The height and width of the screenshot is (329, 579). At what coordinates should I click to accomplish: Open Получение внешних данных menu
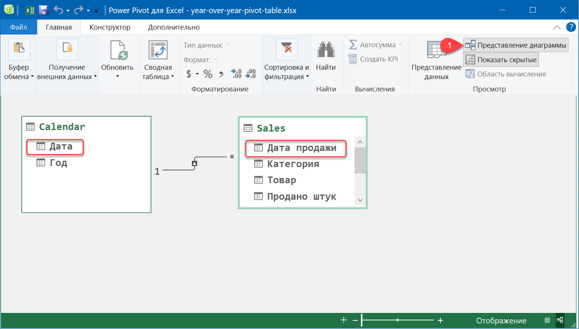(67, 64)
